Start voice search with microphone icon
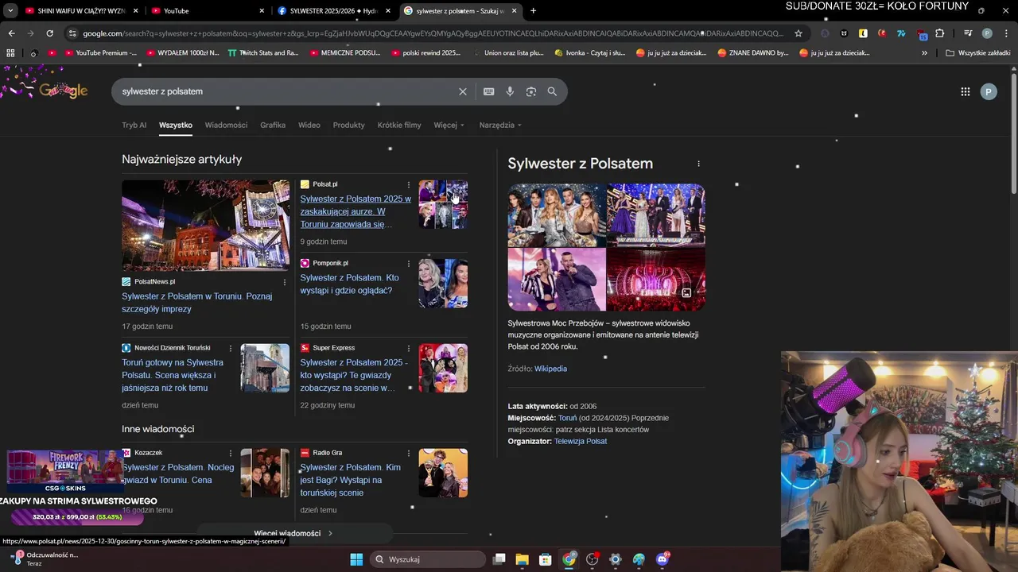 (x=510, y=91)
